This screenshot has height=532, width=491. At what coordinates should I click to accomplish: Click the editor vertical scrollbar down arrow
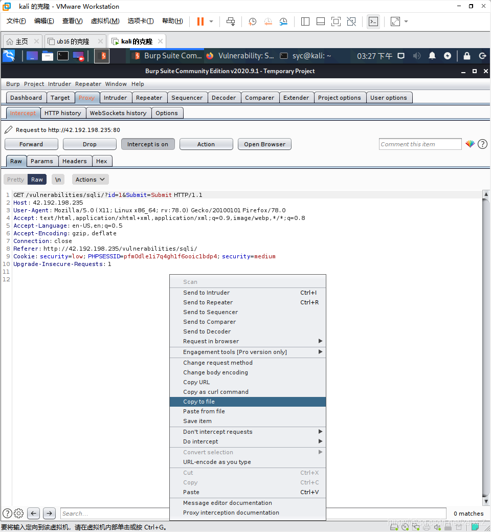[x=486, y=501]
